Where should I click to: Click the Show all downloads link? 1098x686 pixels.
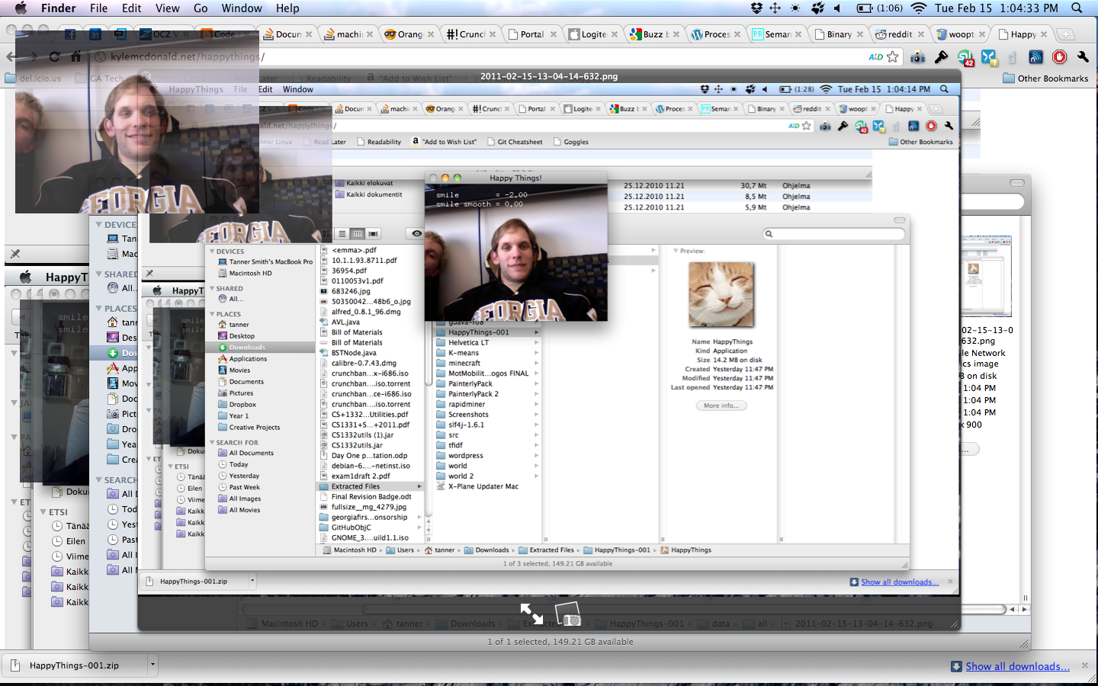click(1017, 666)
